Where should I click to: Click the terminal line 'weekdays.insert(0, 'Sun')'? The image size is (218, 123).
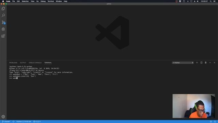point(22,76)
